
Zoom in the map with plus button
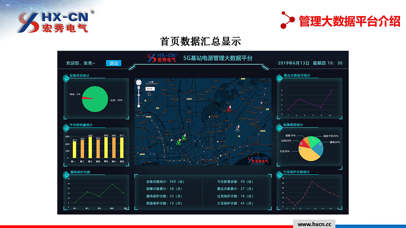[139, 87]
